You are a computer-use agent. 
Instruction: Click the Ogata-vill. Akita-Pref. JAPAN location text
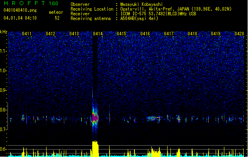point(176,9)
